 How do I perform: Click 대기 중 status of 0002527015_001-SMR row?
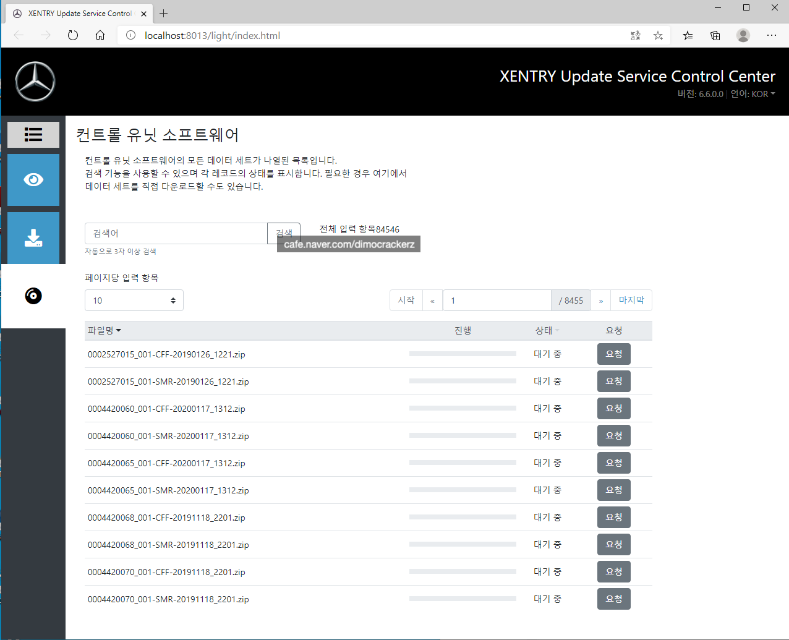[x=547, y=382]
